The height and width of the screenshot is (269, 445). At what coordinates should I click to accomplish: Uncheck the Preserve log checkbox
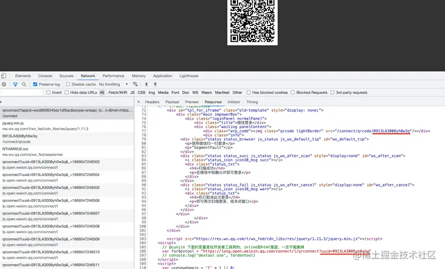coord(35,84)
